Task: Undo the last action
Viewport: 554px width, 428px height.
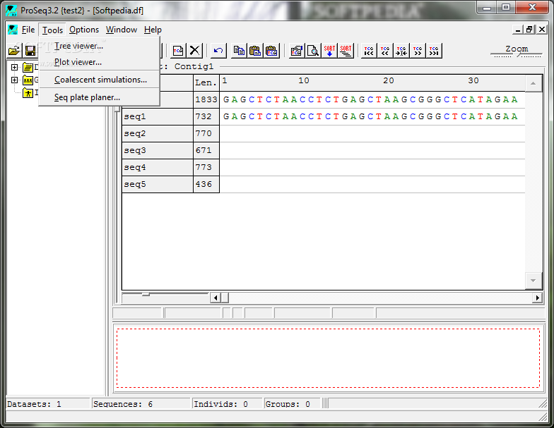Action: click(x=218, y=51)
